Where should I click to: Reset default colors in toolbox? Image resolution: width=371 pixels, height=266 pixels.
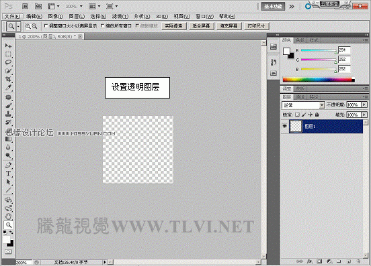[5, 232]
